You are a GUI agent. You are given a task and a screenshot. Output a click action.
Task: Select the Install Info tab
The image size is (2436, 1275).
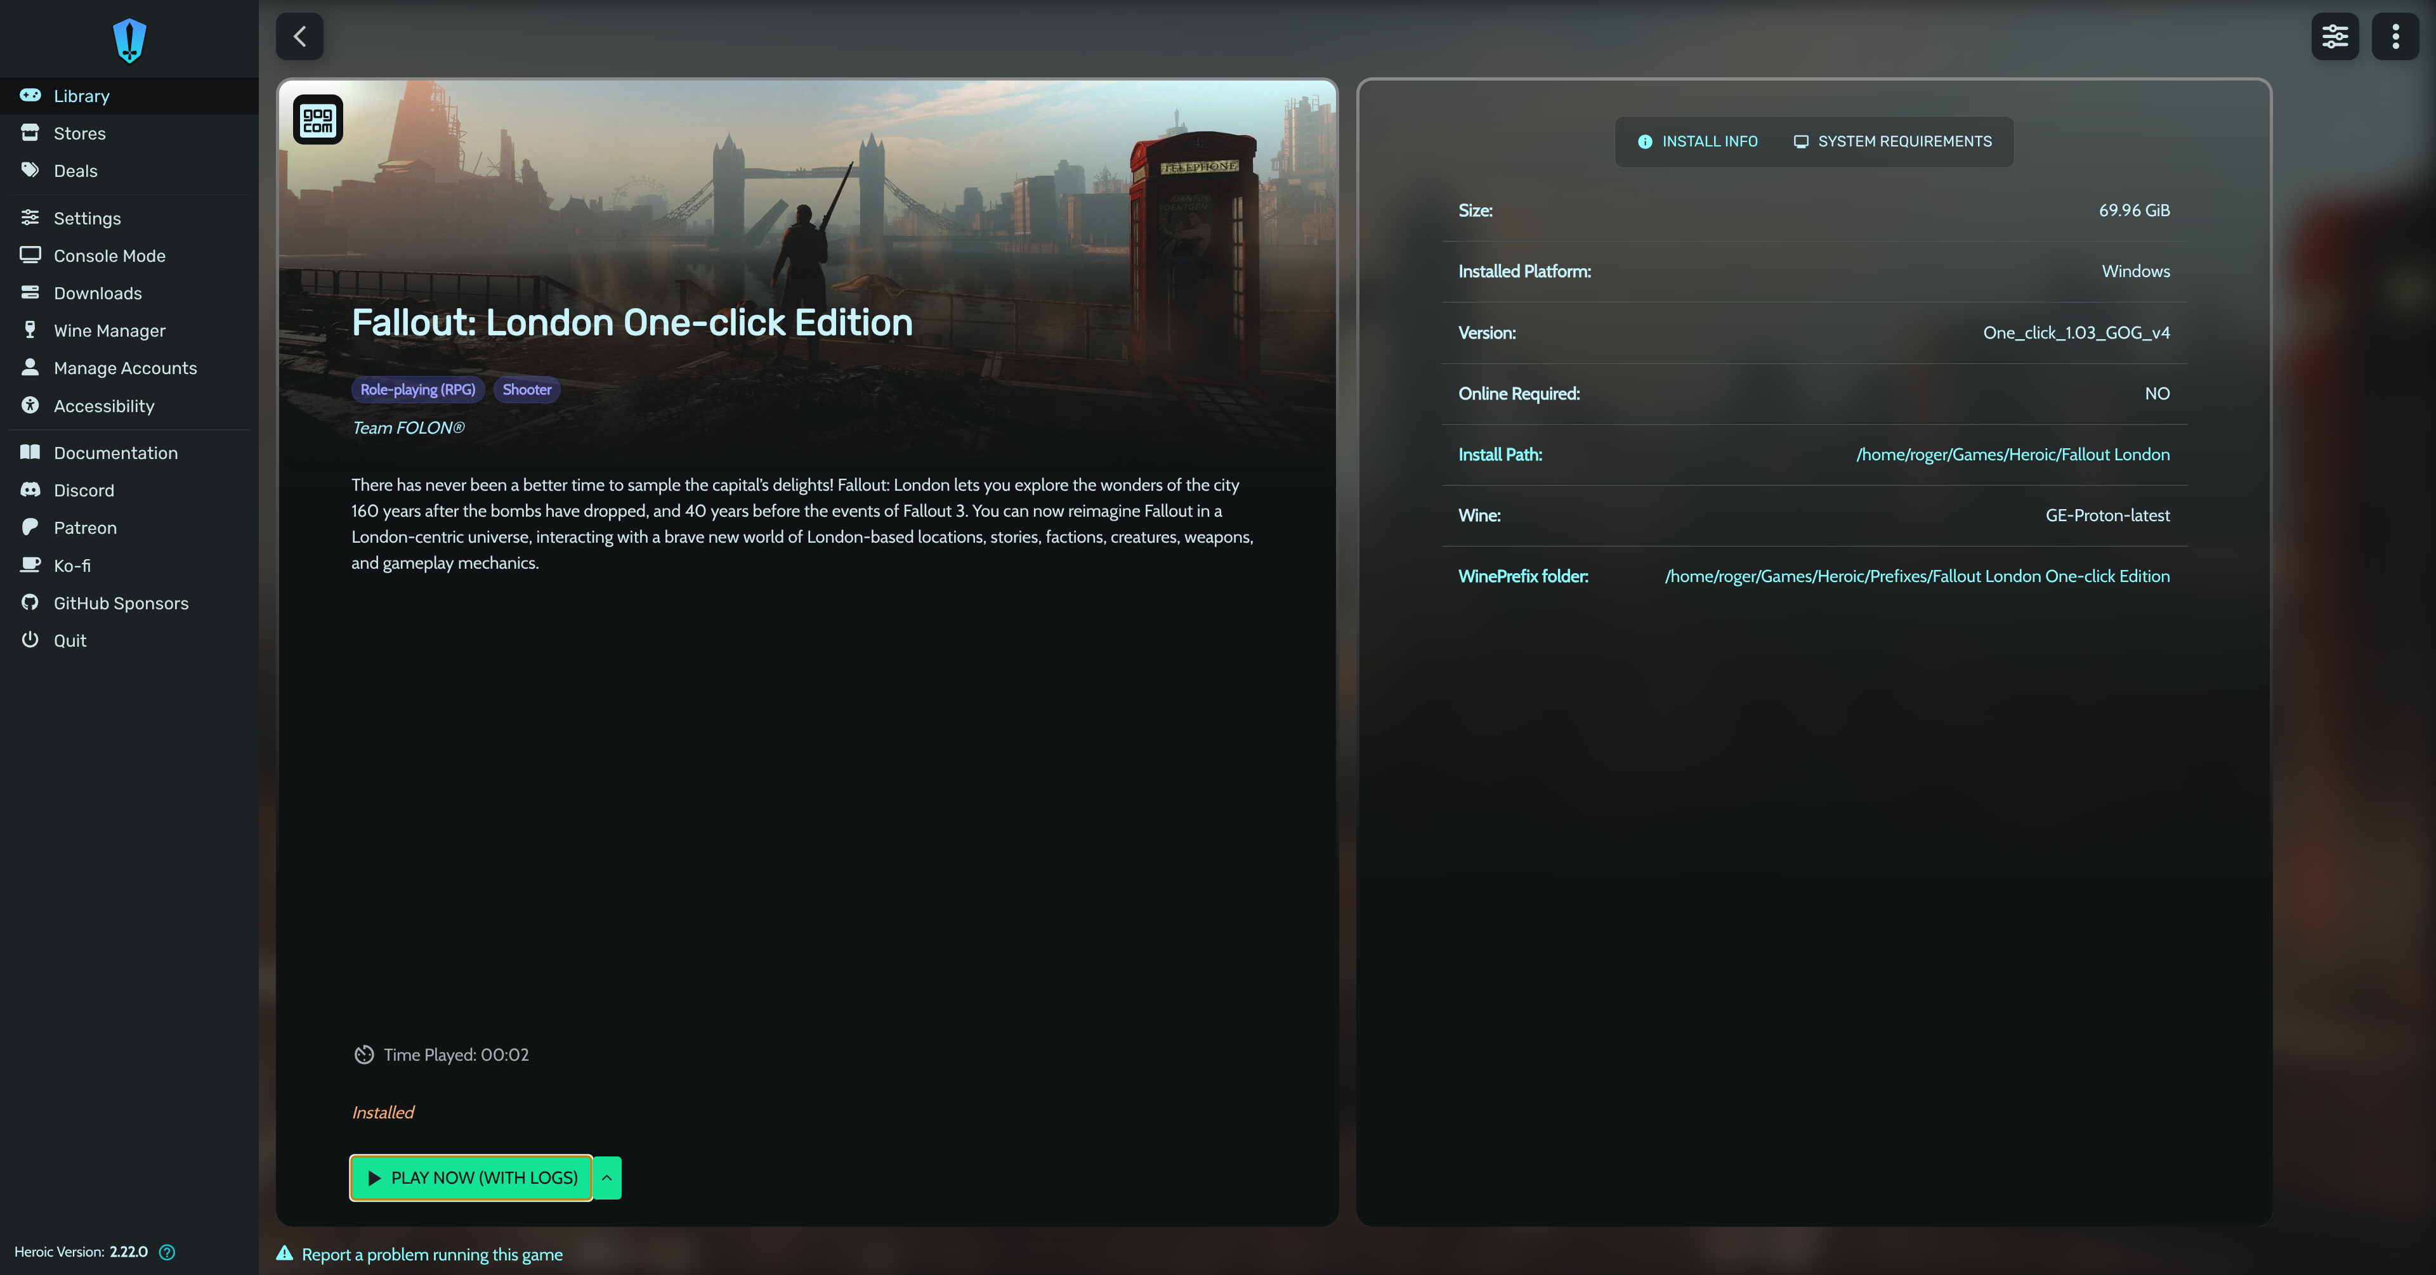point(1698,141)
